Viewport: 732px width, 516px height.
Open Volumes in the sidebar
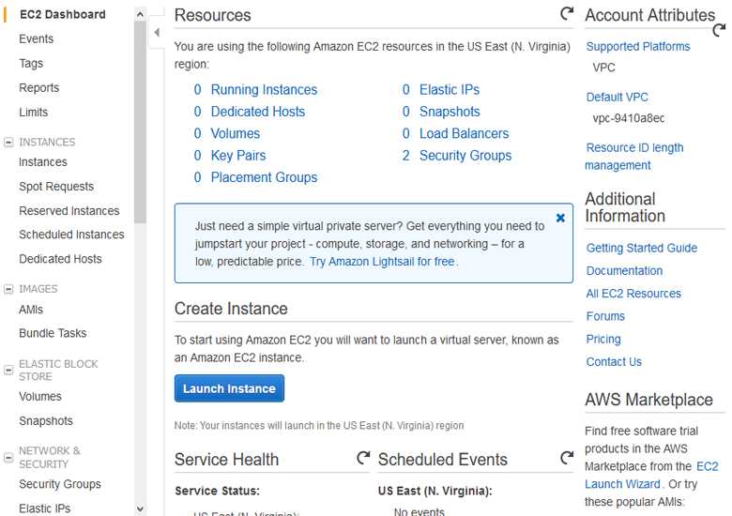40,397
